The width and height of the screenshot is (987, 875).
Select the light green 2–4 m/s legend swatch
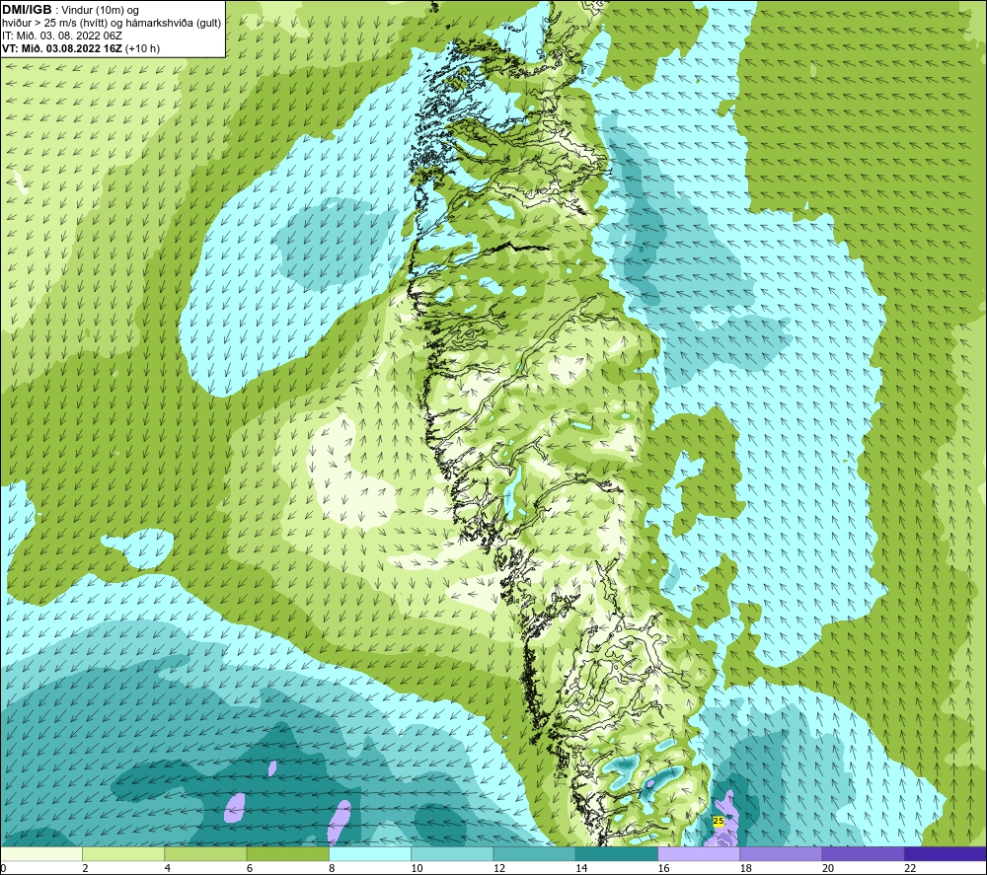(x=123, y=853)
